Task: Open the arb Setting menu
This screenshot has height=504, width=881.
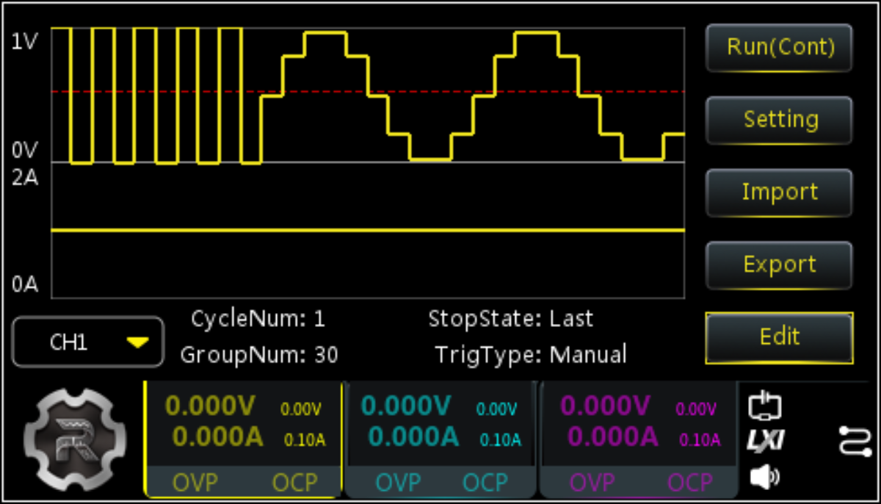Action: (x=779, y=120)
